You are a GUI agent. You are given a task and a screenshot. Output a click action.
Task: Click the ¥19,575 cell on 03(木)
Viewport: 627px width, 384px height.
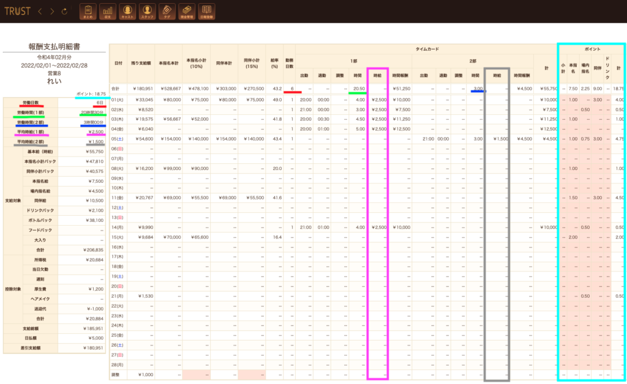(x=145, y=119)
